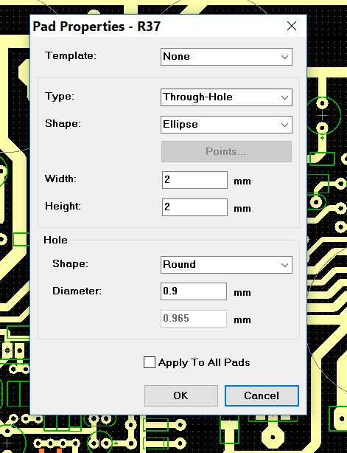This screenshot has width=347, height=453.
Task: Cancel the Pad Properties dialog
Action: (x=262, y=395)
